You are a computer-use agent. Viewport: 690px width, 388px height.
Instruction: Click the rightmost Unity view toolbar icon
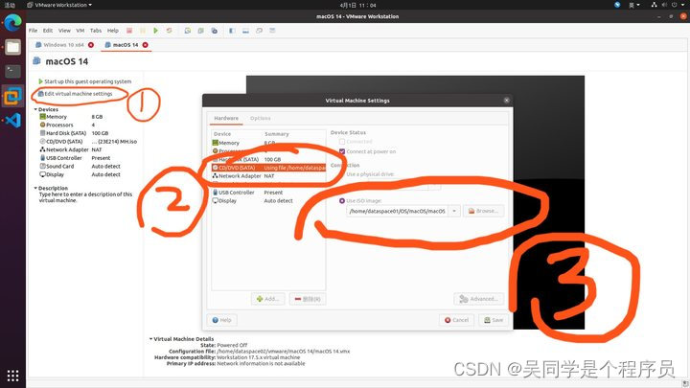click(272, 31)
